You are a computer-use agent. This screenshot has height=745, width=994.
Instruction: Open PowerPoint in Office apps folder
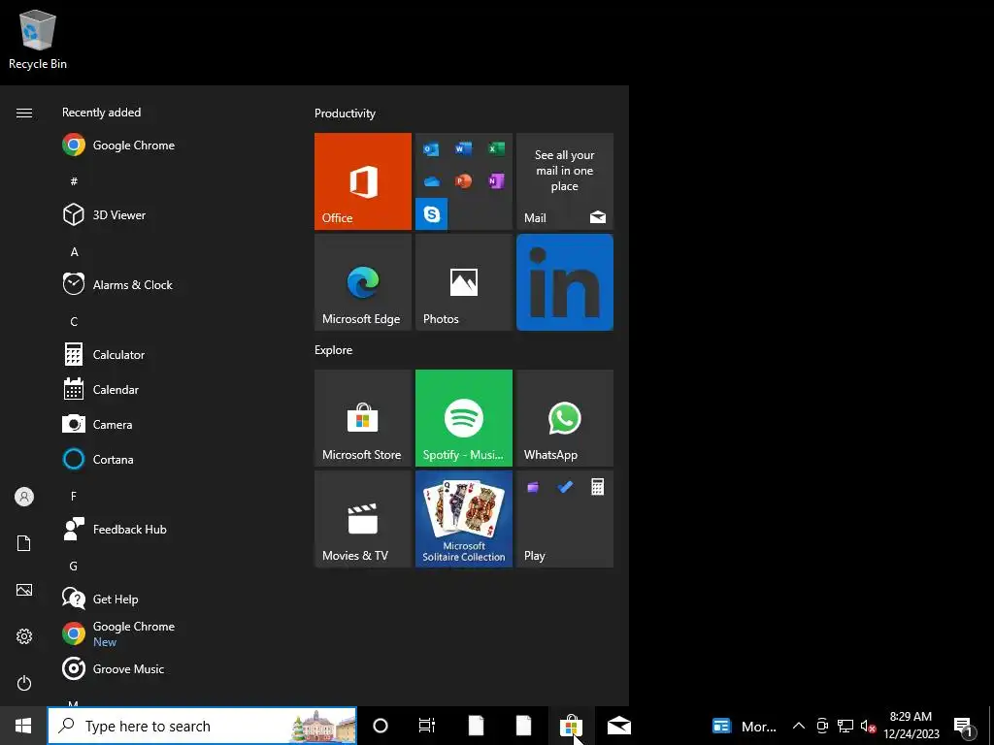[463, 181]
